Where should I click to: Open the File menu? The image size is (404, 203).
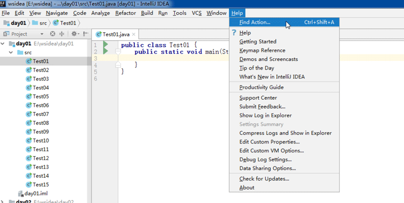[x=6, y=13]
